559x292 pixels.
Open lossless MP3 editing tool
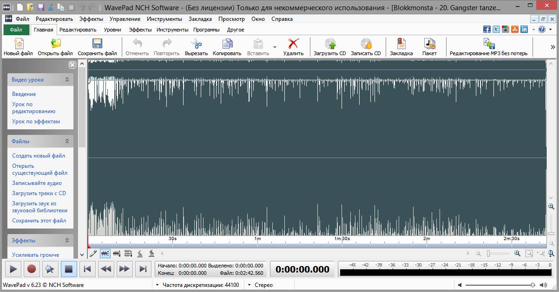(489, 47)
